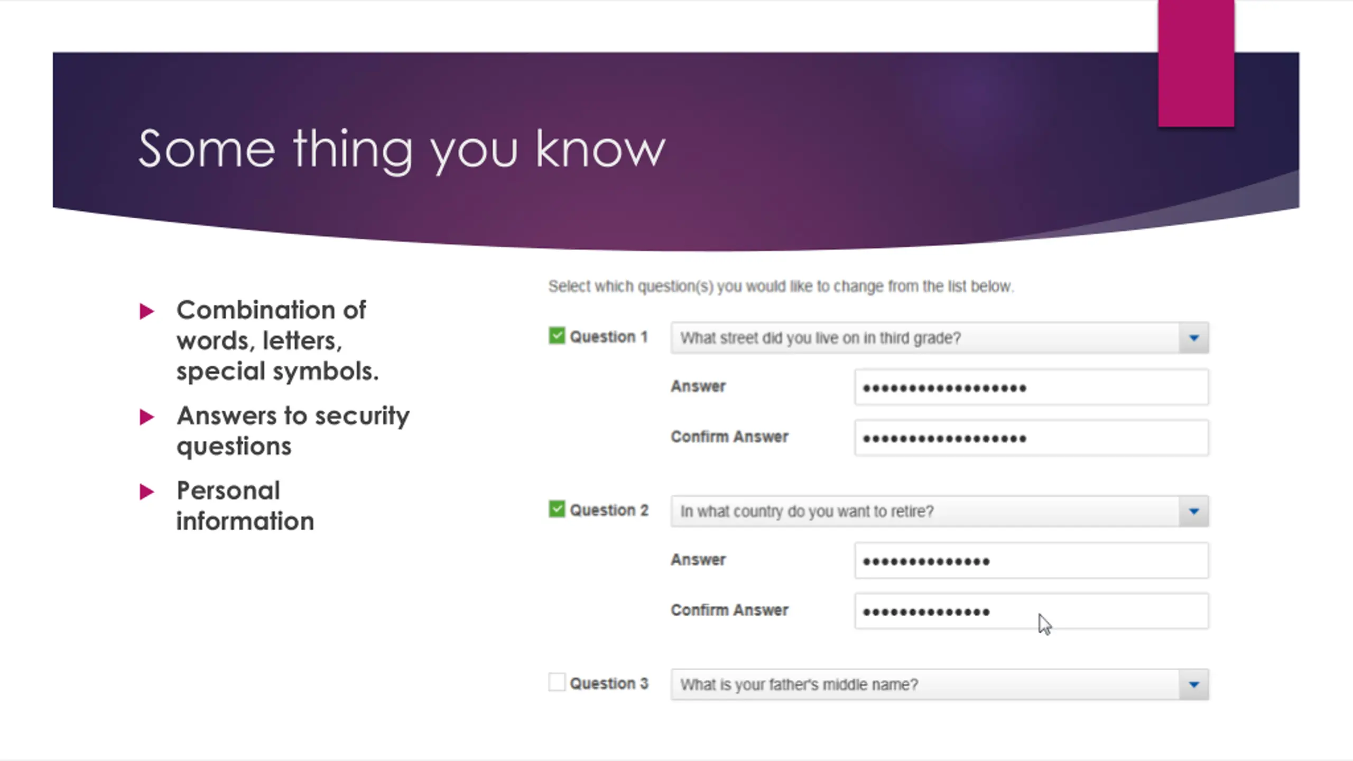Viewport: 1353px width, 761px height.
Task: Select the Question 2 Confirm Answer field
Action: (1031, 611)
